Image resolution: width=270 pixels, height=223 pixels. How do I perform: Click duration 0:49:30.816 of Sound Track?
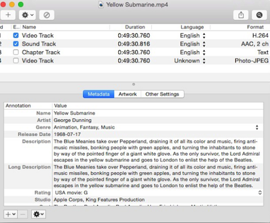point(134,44)
